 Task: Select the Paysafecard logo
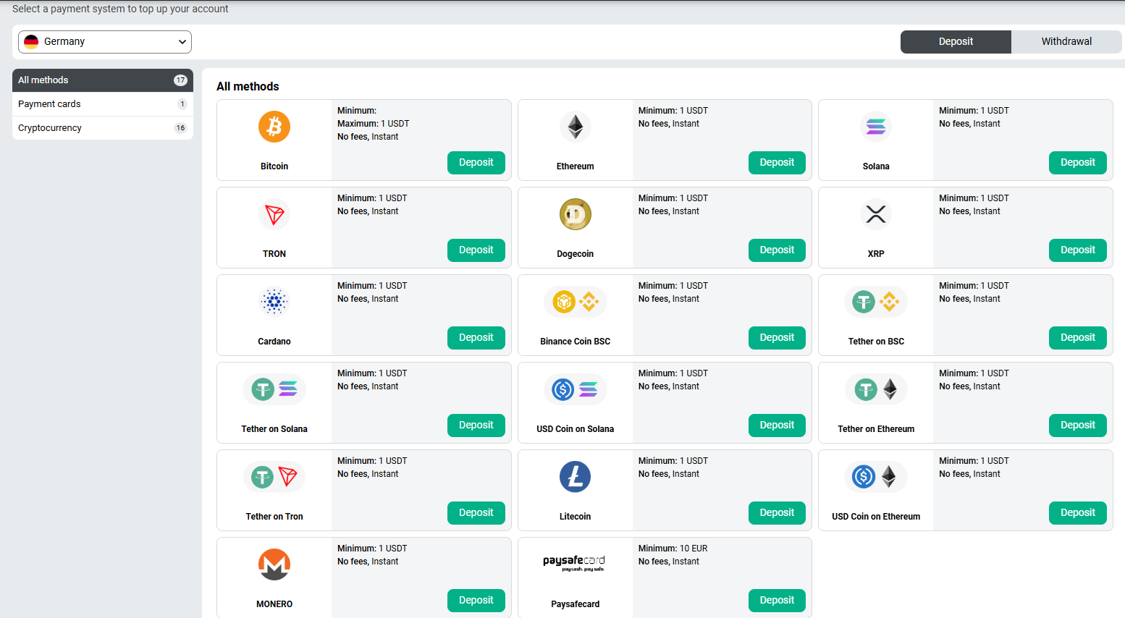[x=573, y=563]
